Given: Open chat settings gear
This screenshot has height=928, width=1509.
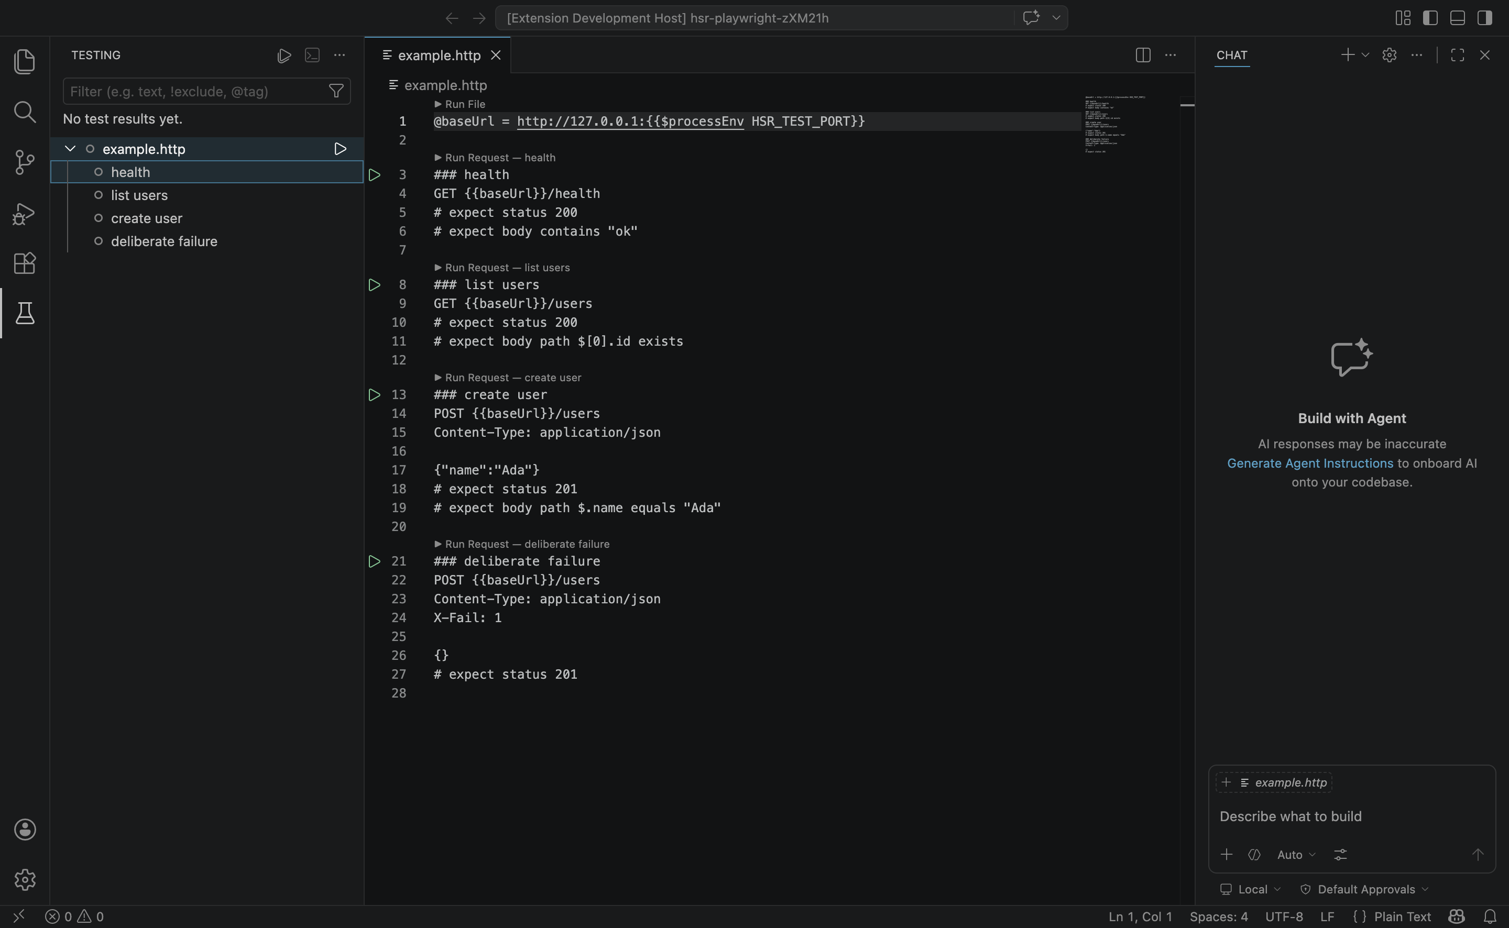Looking at the screenshot, I should (x=1390, y=55).
